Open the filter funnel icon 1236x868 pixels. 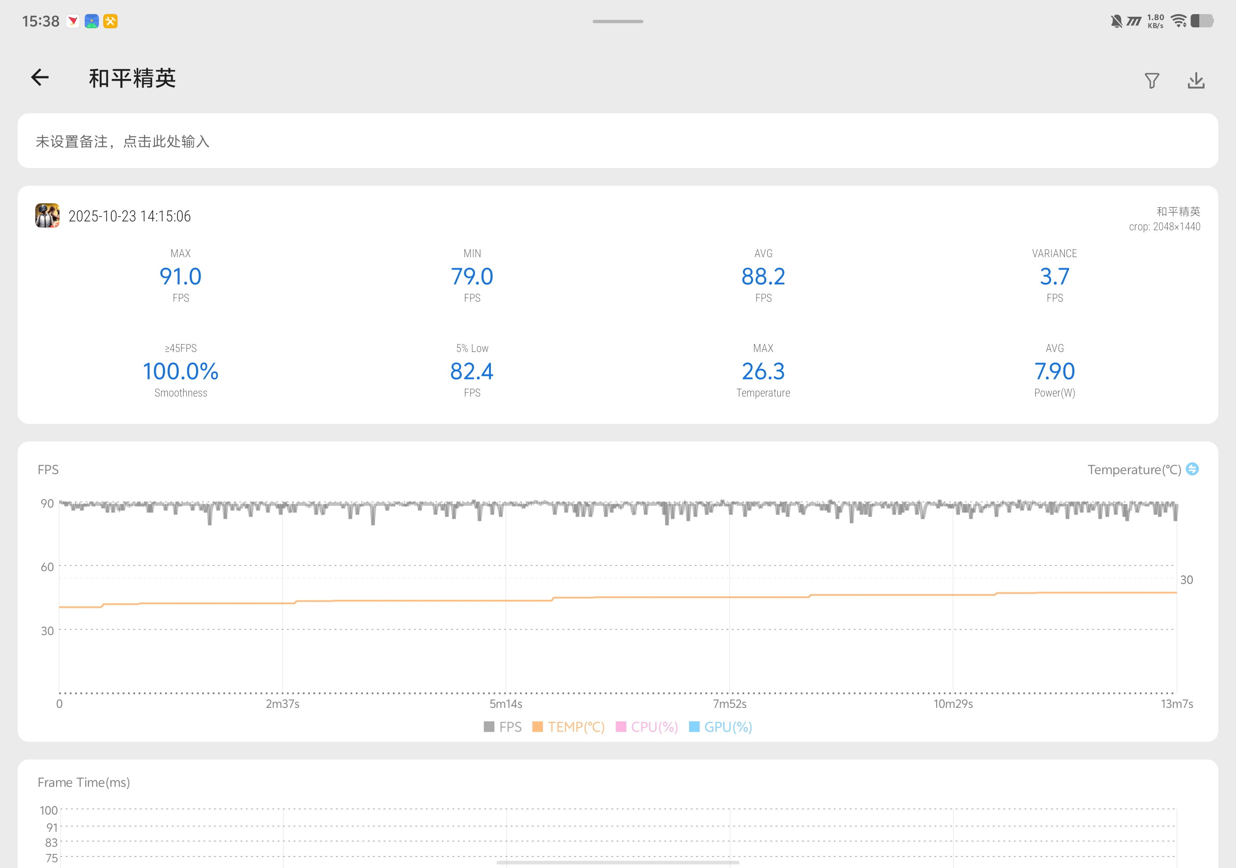point(1152,81)
